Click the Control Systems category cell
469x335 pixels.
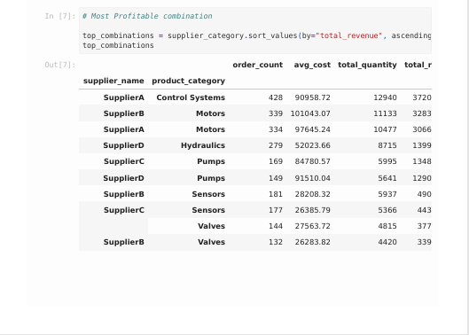191,97
